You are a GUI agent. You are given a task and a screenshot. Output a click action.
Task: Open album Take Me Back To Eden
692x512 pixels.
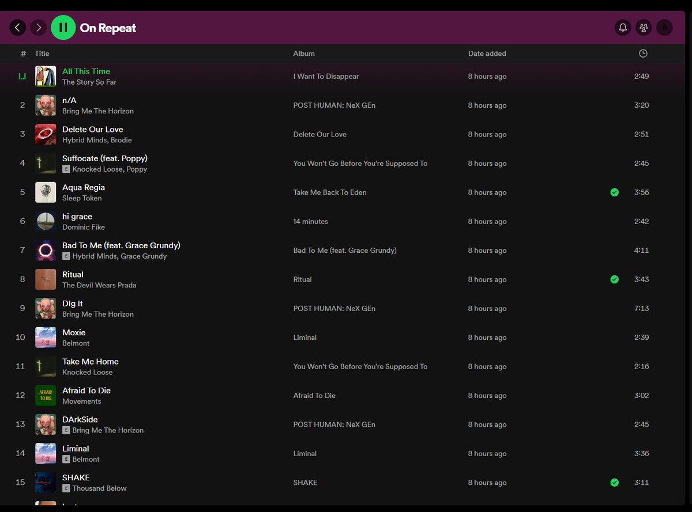[x=330, y=192]
